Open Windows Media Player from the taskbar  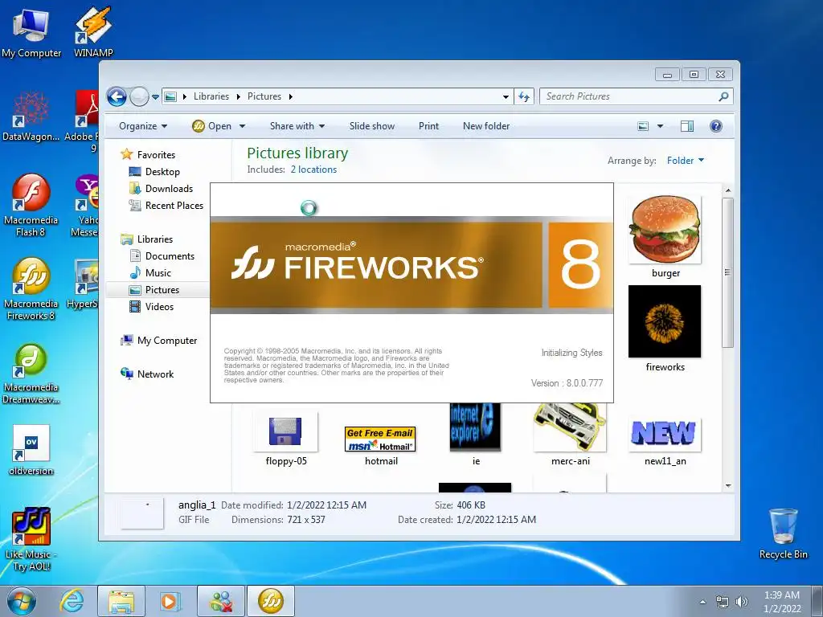170,601
